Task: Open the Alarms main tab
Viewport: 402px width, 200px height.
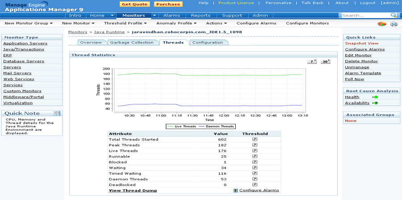Action: pyautogui.click(x=172, y=15)
